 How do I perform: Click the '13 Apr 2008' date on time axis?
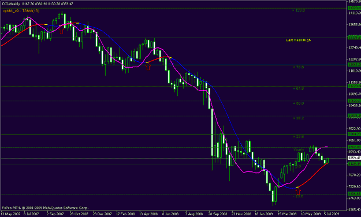pos(148,214)
